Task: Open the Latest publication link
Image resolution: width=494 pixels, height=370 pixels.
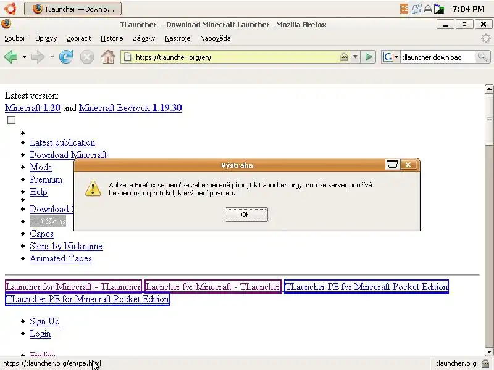Action: pos(62,142)
